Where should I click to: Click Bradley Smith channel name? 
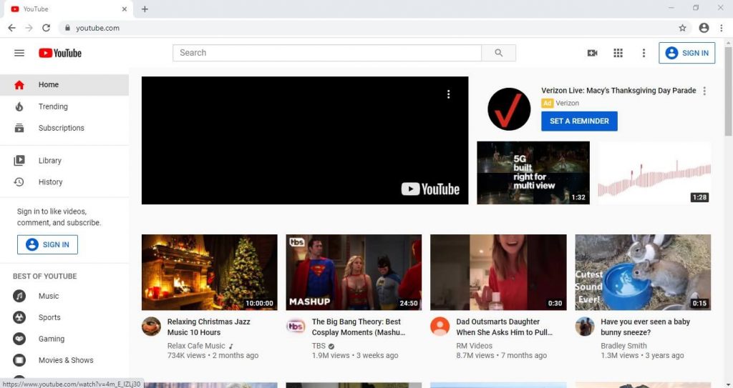[623, 346]
